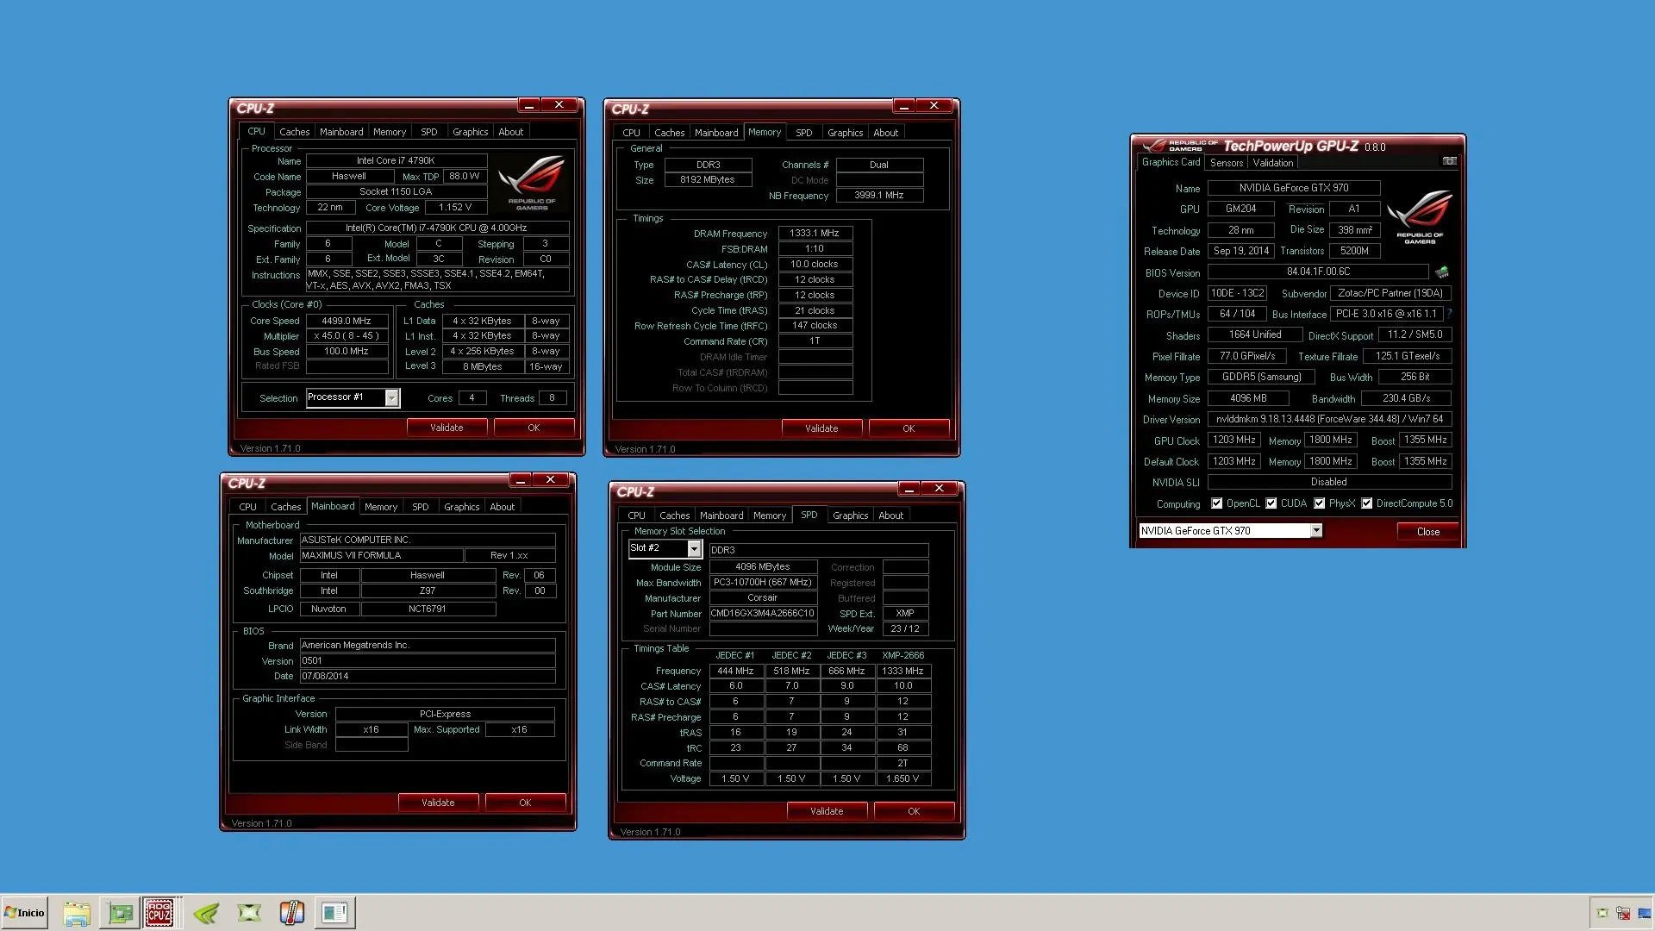
Task: Click the 'XMP-2666' timings column header
Action: point(902,655)
